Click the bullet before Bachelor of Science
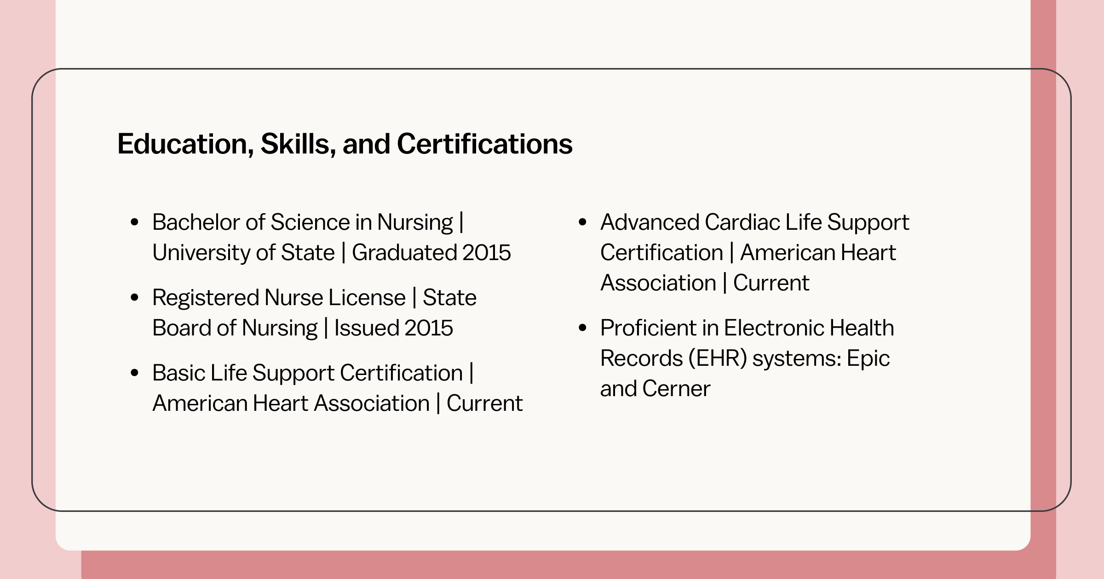The height and width of the screenshot is (579, 1104). 135,222
